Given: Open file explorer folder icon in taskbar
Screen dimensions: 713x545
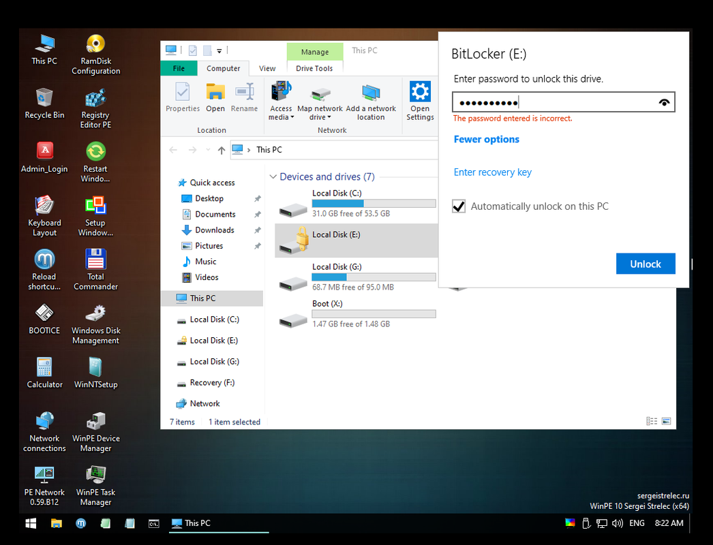Looking at the screenshot, I should click(56, 524).
